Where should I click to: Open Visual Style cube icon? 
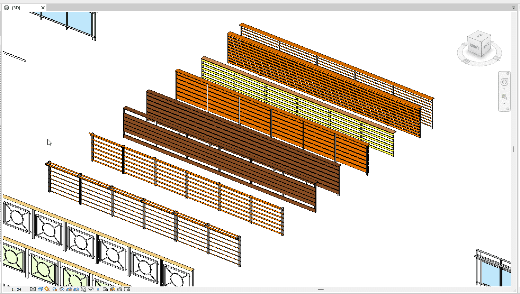click(40, 289)
